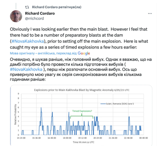The height and width of the screenshot is (146, 164).
Task: Open the bold Richard Cordaro display name
Action: pos(40,13)
